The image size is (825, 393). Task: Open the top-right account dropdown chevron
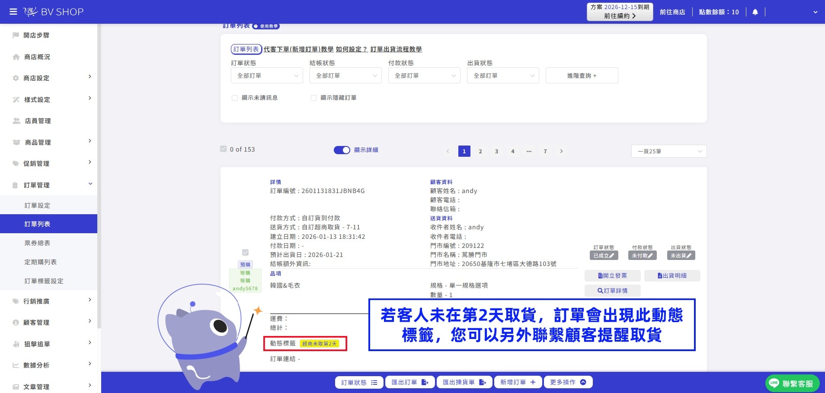[815, 12]
